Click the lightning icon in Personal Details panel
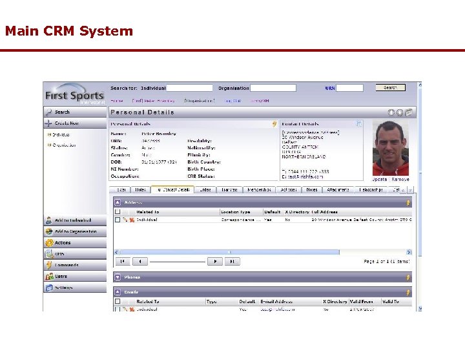Screen dimensions: 465x349 274,124
